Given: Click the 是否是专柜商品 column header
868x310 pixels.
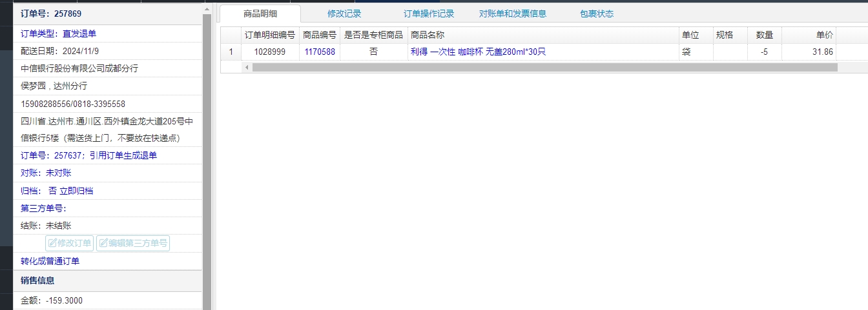Looking at the screenshot, I should click(x=373, y=35).
